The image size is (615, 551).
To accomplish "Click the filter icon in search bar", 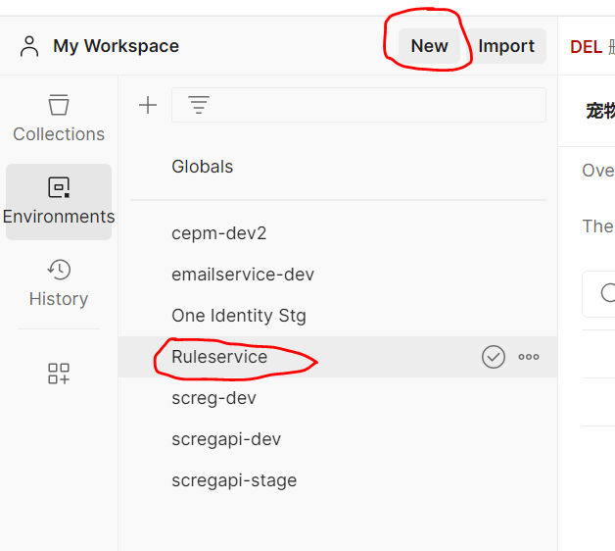I will tap(199, 105).
